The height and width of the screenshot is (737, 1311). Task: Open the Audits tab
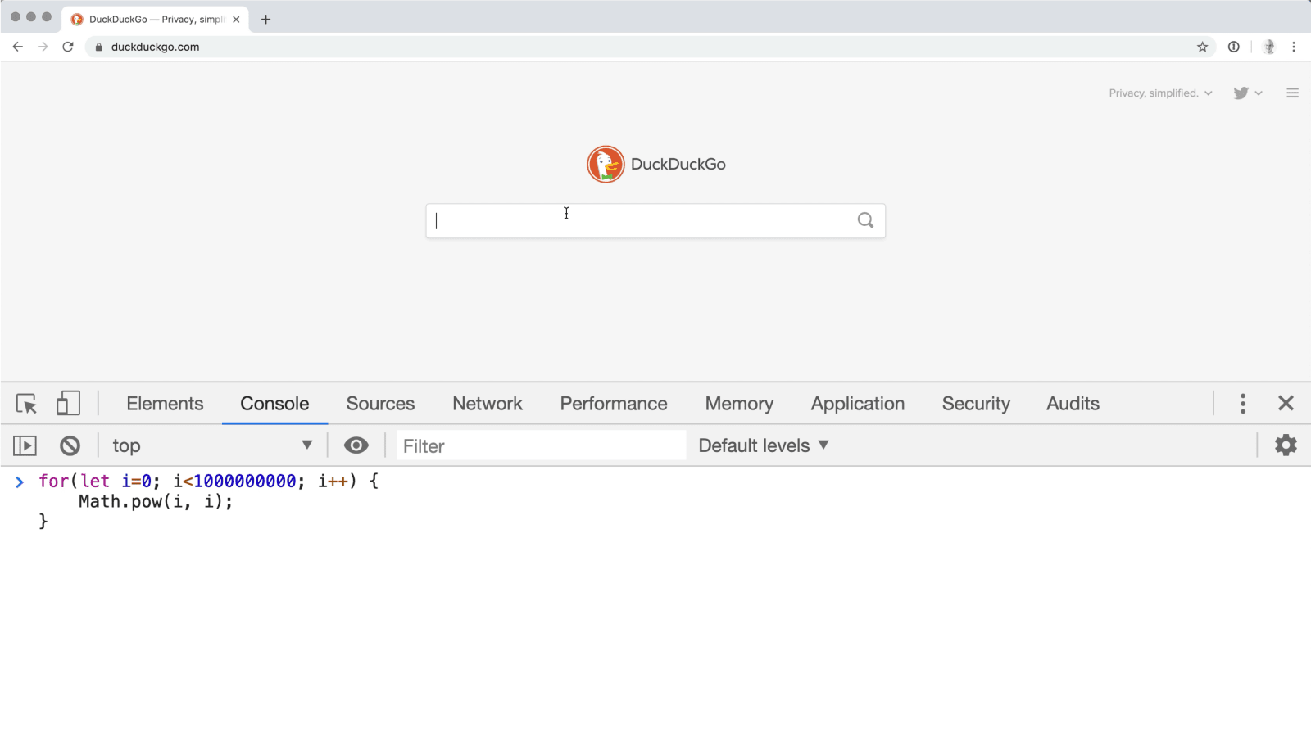(1073, 404)
